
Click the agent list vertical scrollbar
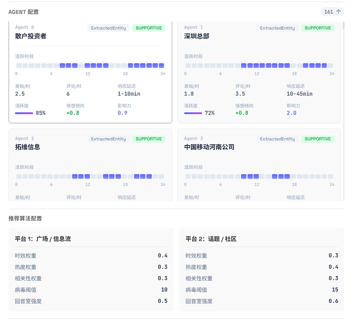tap(343, 26)
